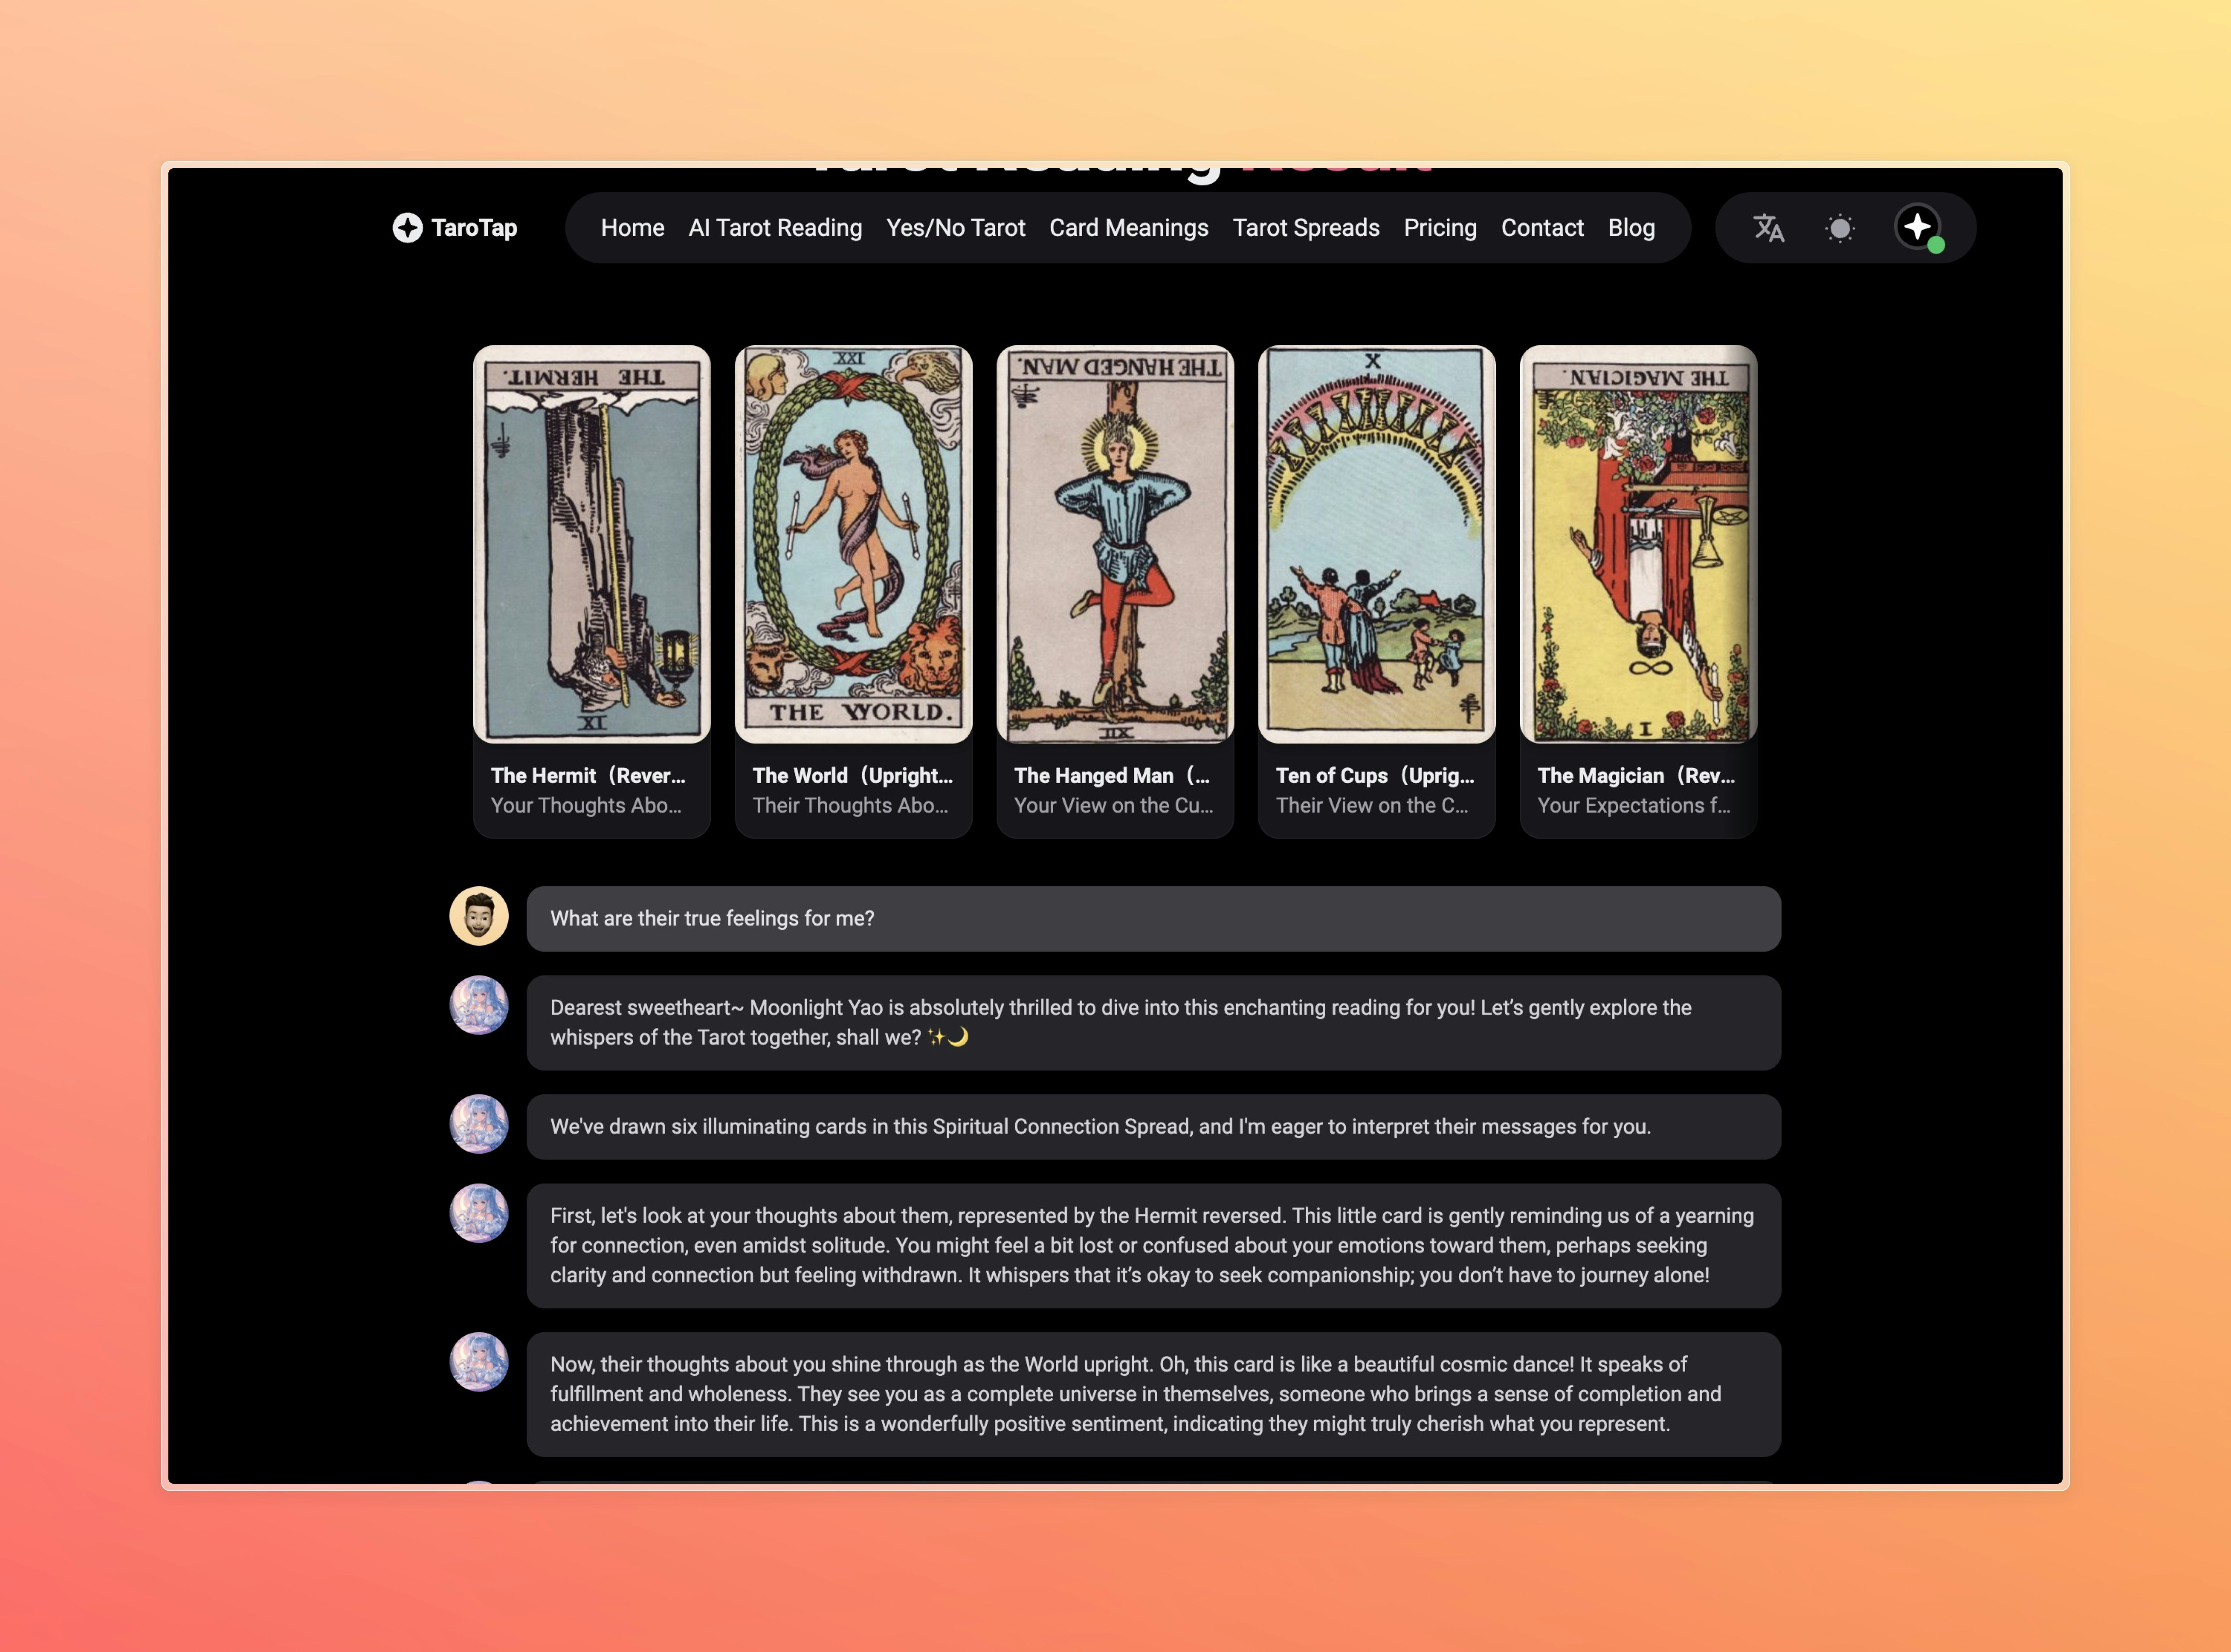The width and height of the screenshot is (2231, 1652).
Task: Select The World upright card image
Action: click(853, 545)
